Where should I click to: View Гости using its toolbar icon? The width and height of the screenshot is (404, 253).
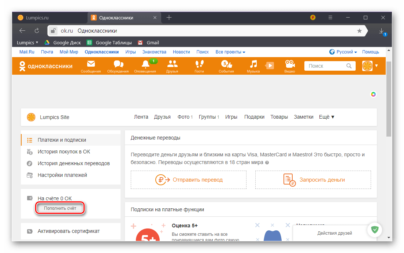[x=199, y=66]
